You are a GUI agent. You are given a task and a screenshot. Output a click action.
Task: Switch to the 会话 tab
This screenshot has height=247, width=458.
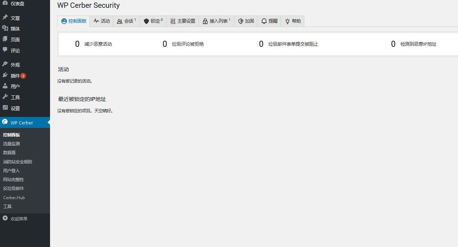pyautogui.click(x=126, y=21)
